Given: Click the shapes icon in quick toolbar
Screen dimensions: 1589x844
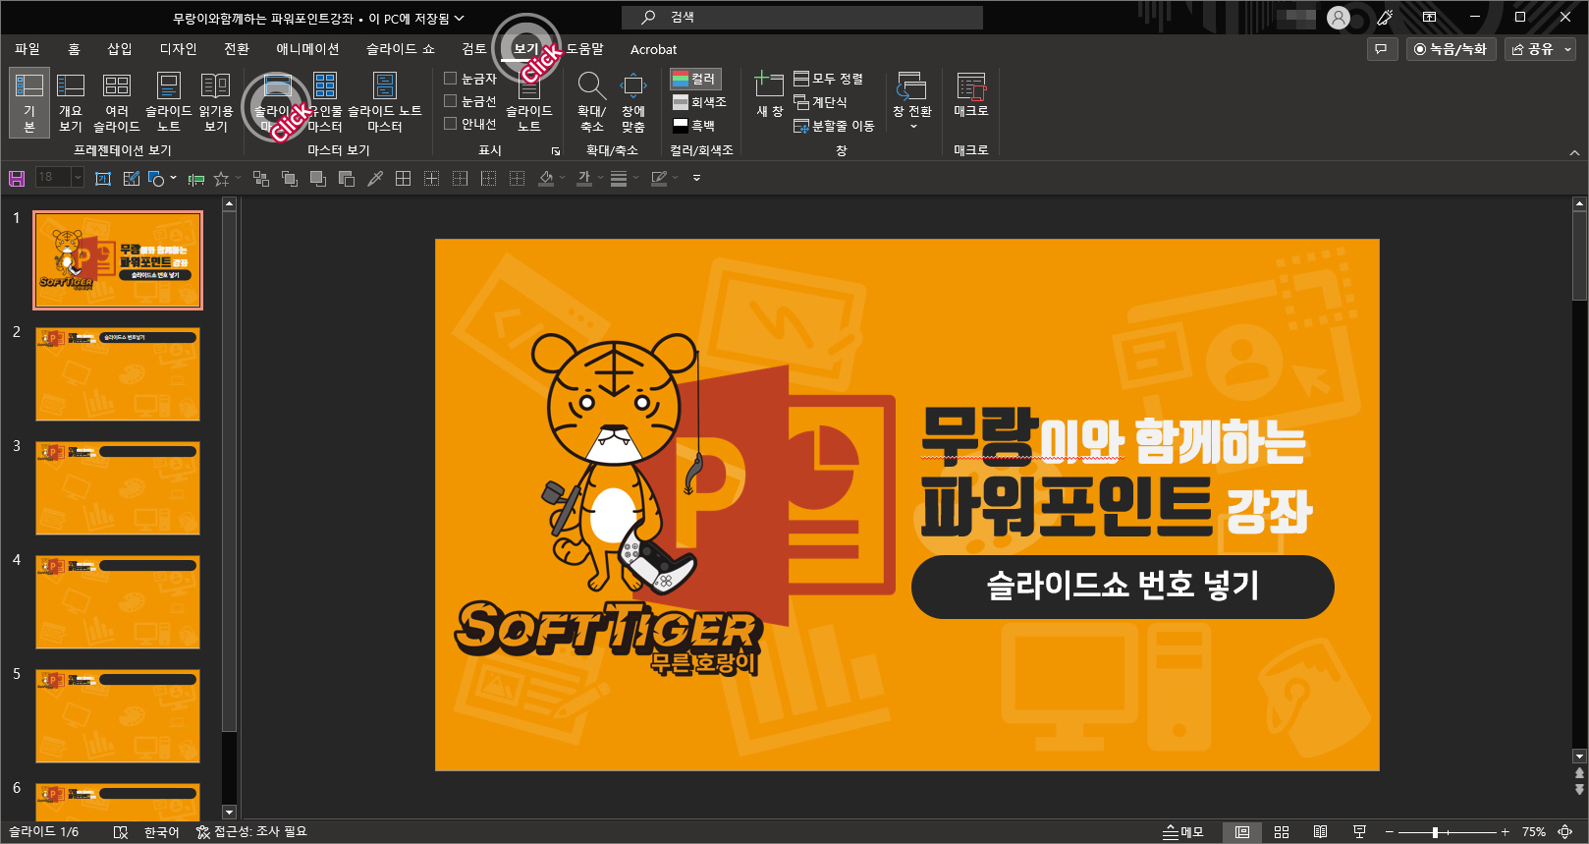Looking at the screenshot, I should click(x=156, y=178).
